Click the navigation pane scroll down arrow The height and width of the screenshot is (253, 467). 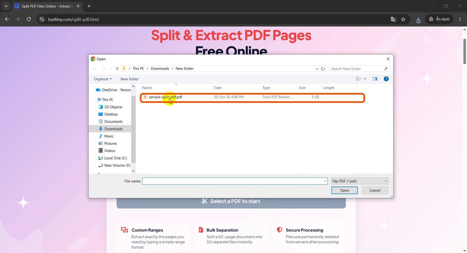coord(133,171)
